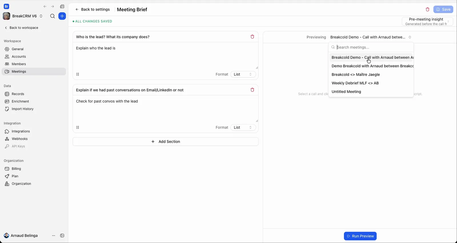Viewport: 457px width, 243px height.
Task: Expand the Pre-meeting insight selector
Action: click(x=427, y=21)
